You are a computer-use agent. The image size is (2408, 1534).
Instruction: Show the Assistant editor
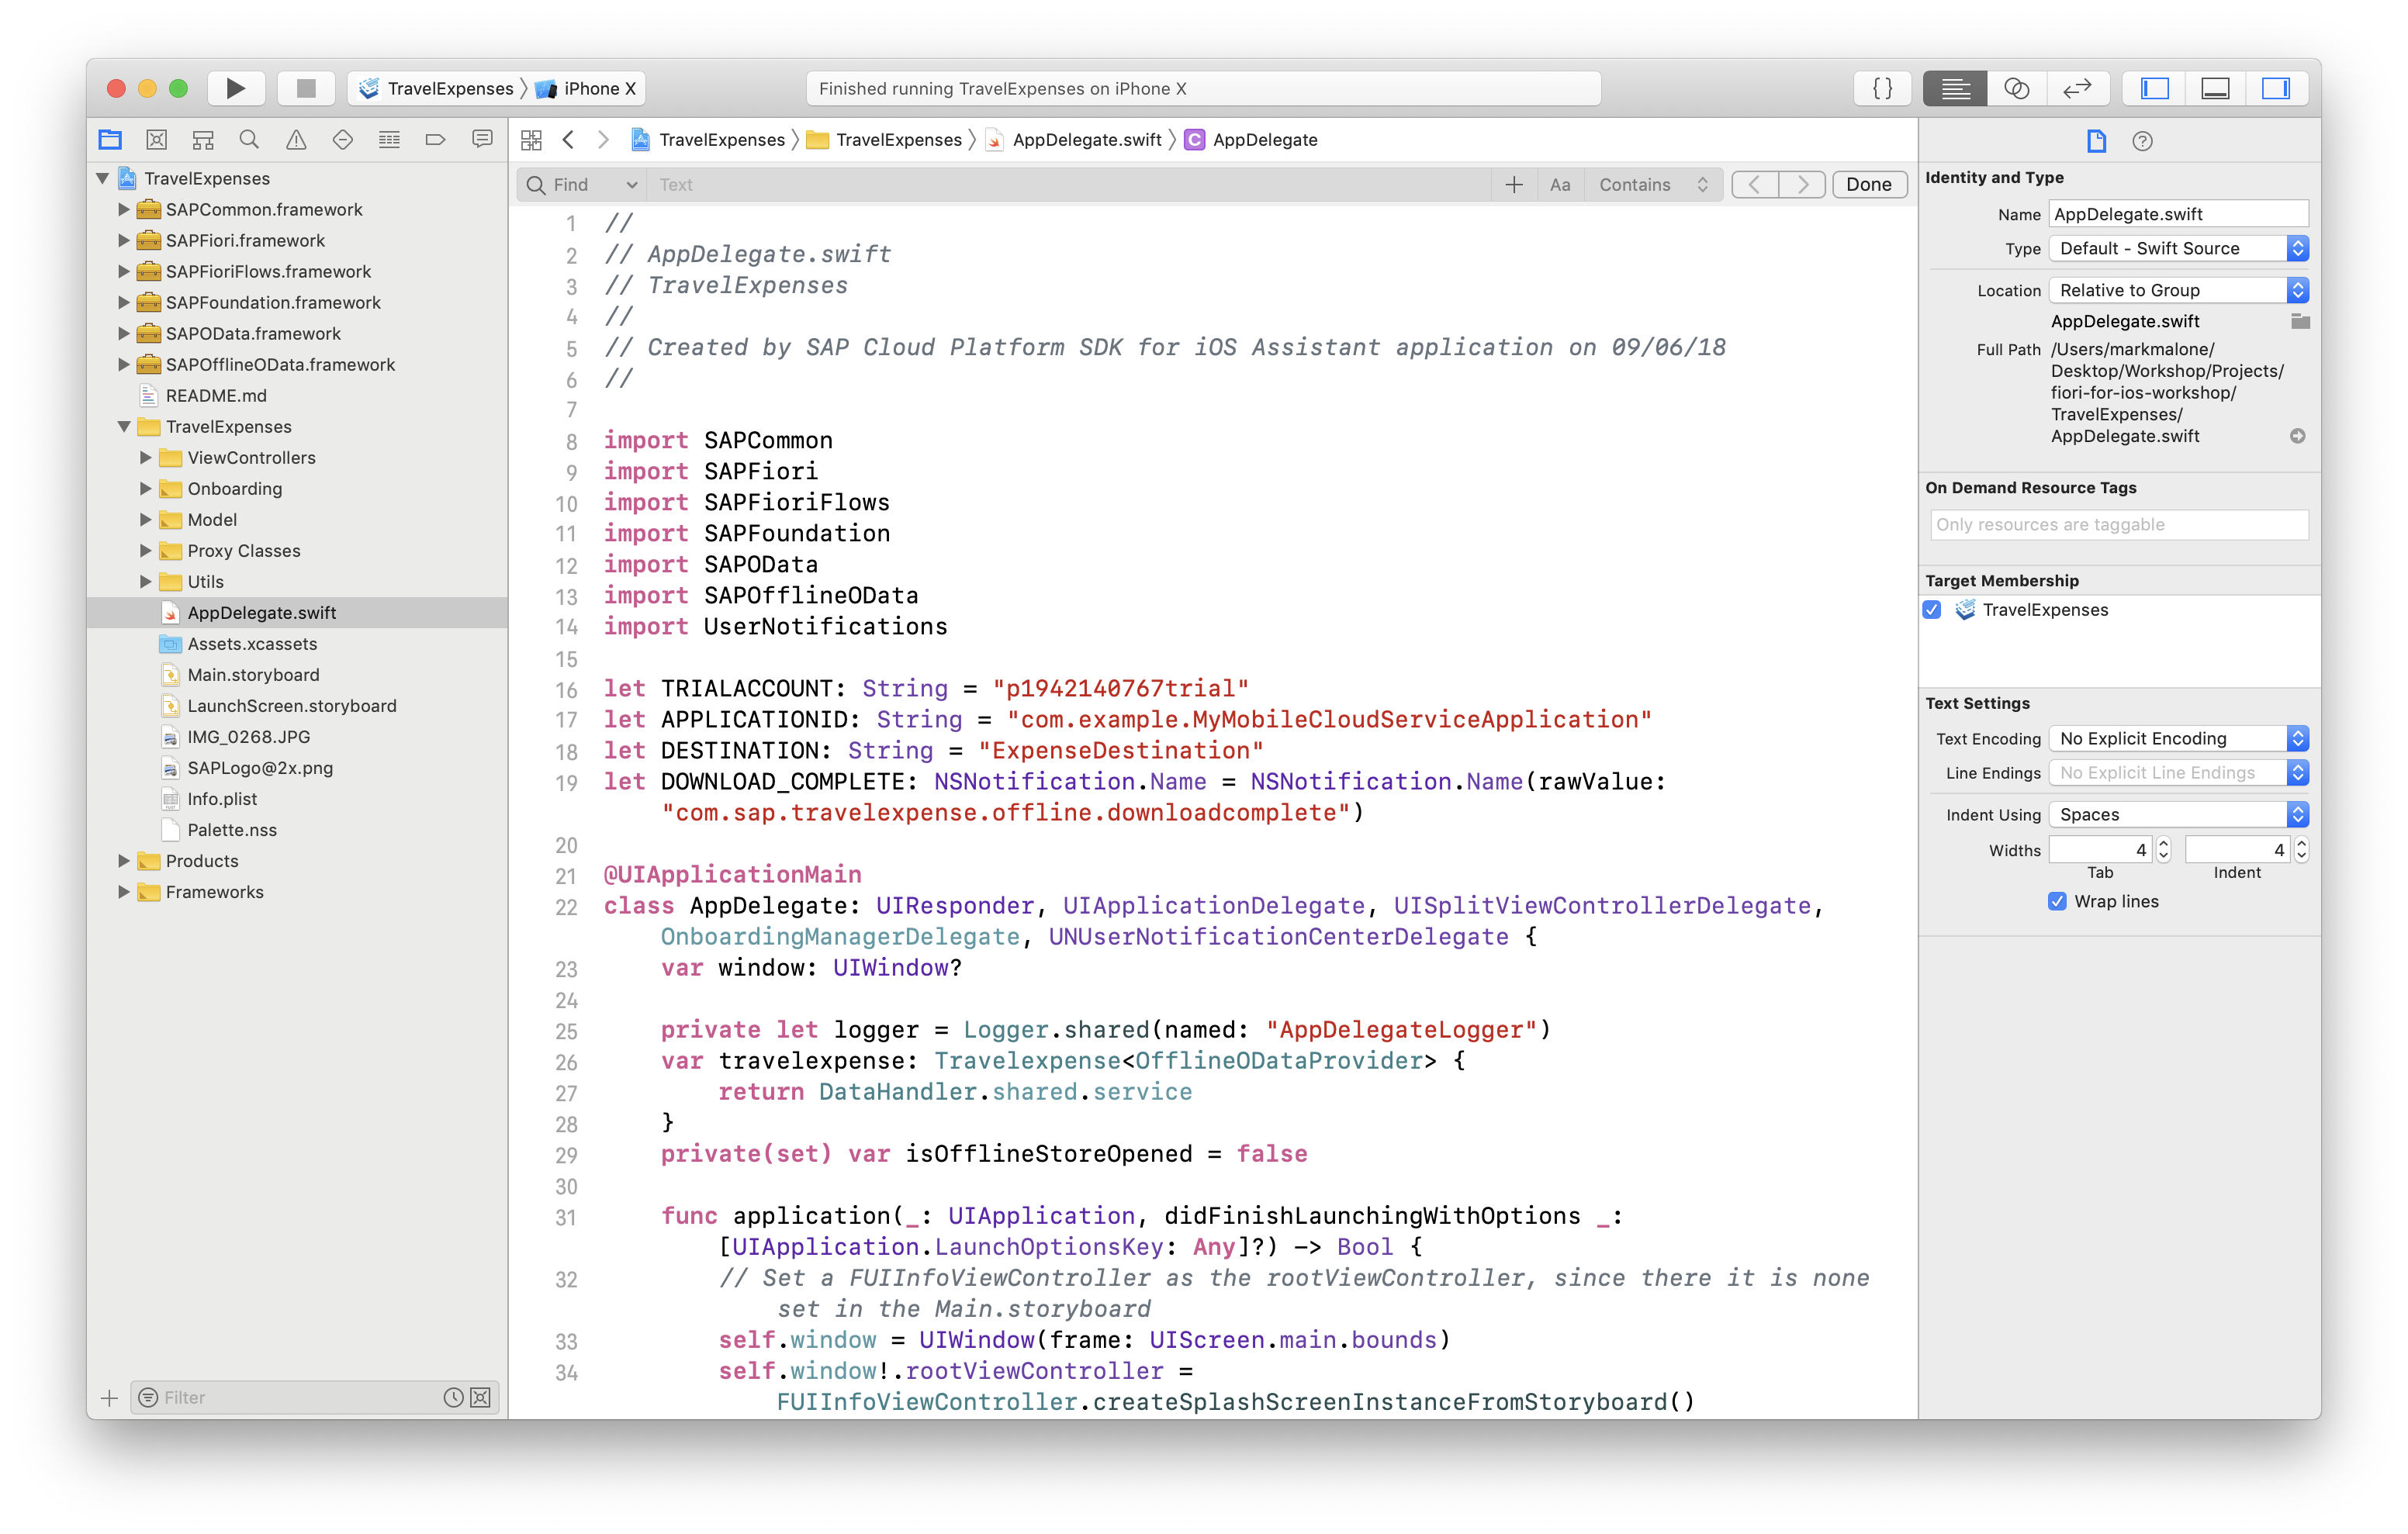(x=2016, y=88)
